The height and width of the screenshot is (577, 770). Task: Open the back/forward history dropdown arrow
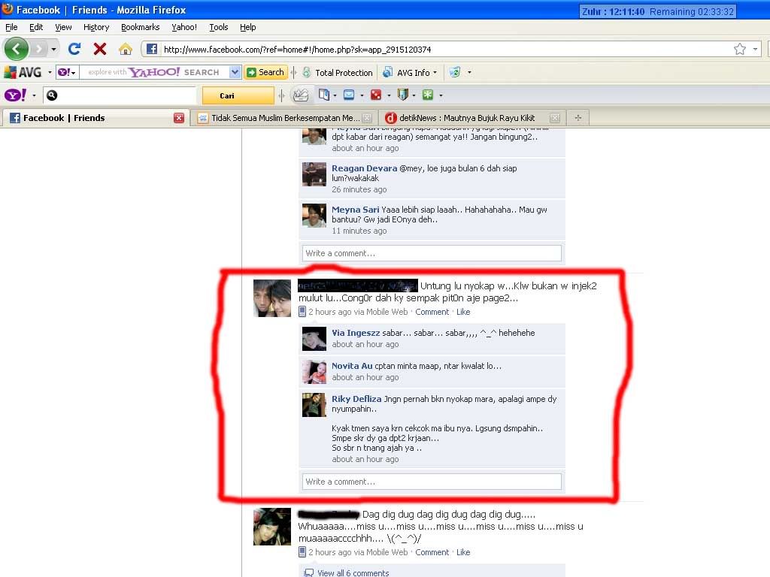click(x=53, y=49)
